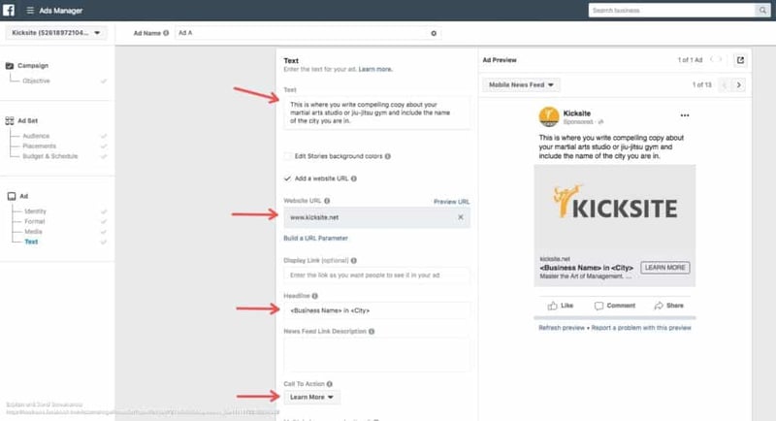Open the Ads Manager hamburger menu

[30, 11]
